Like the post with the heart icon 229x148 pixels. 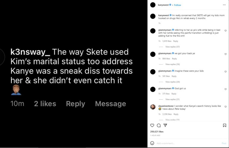[x=152, y=125]
